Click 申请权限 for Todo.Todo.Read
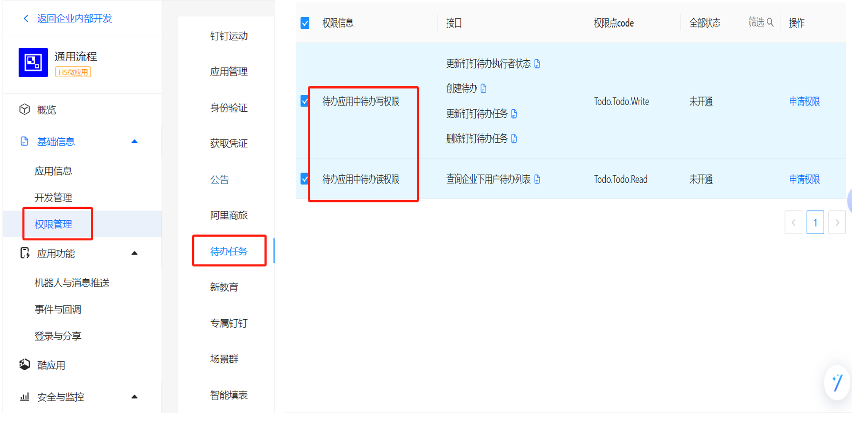Image resolution: width=852 pixels, height=446 pixels. (x=804, y=179)
